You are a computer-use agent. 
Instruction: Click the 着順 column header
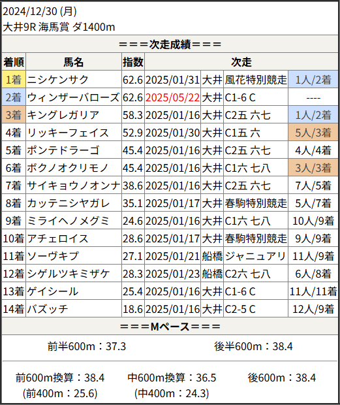click(14, 62)
